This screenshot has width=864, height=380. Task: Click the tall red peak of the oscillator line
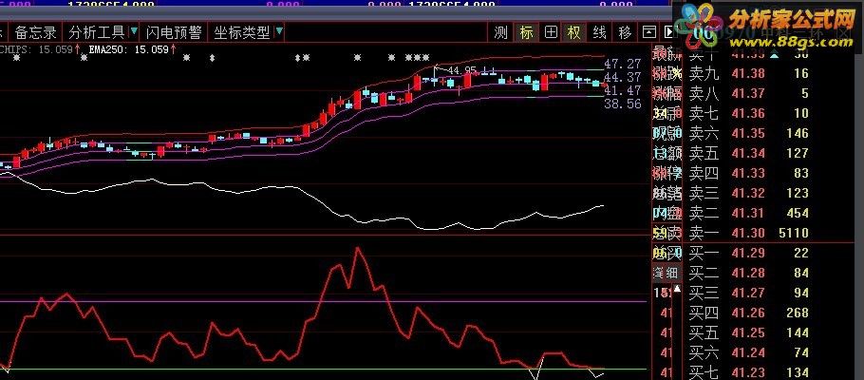coord(359,249)
